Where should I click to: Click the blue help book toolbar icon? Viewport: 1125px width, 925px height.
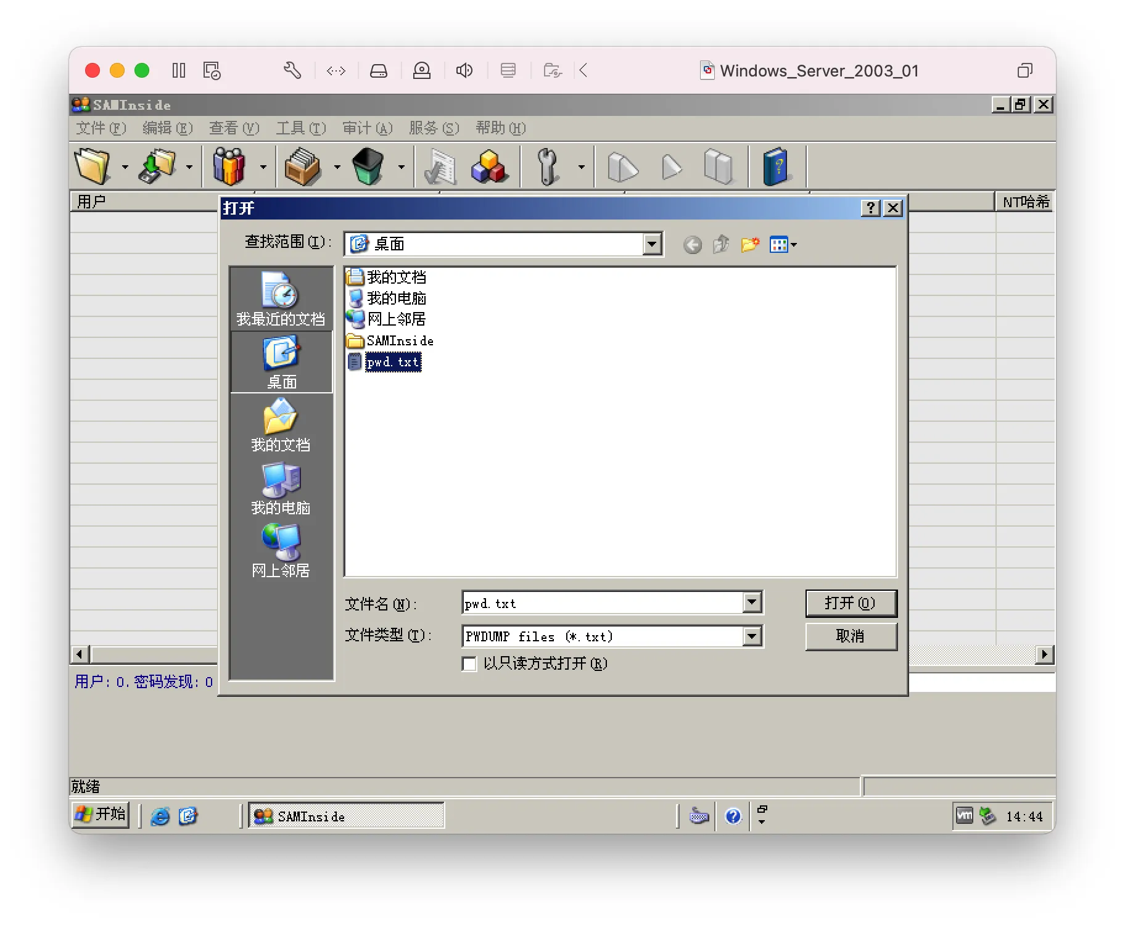point(775,166)
